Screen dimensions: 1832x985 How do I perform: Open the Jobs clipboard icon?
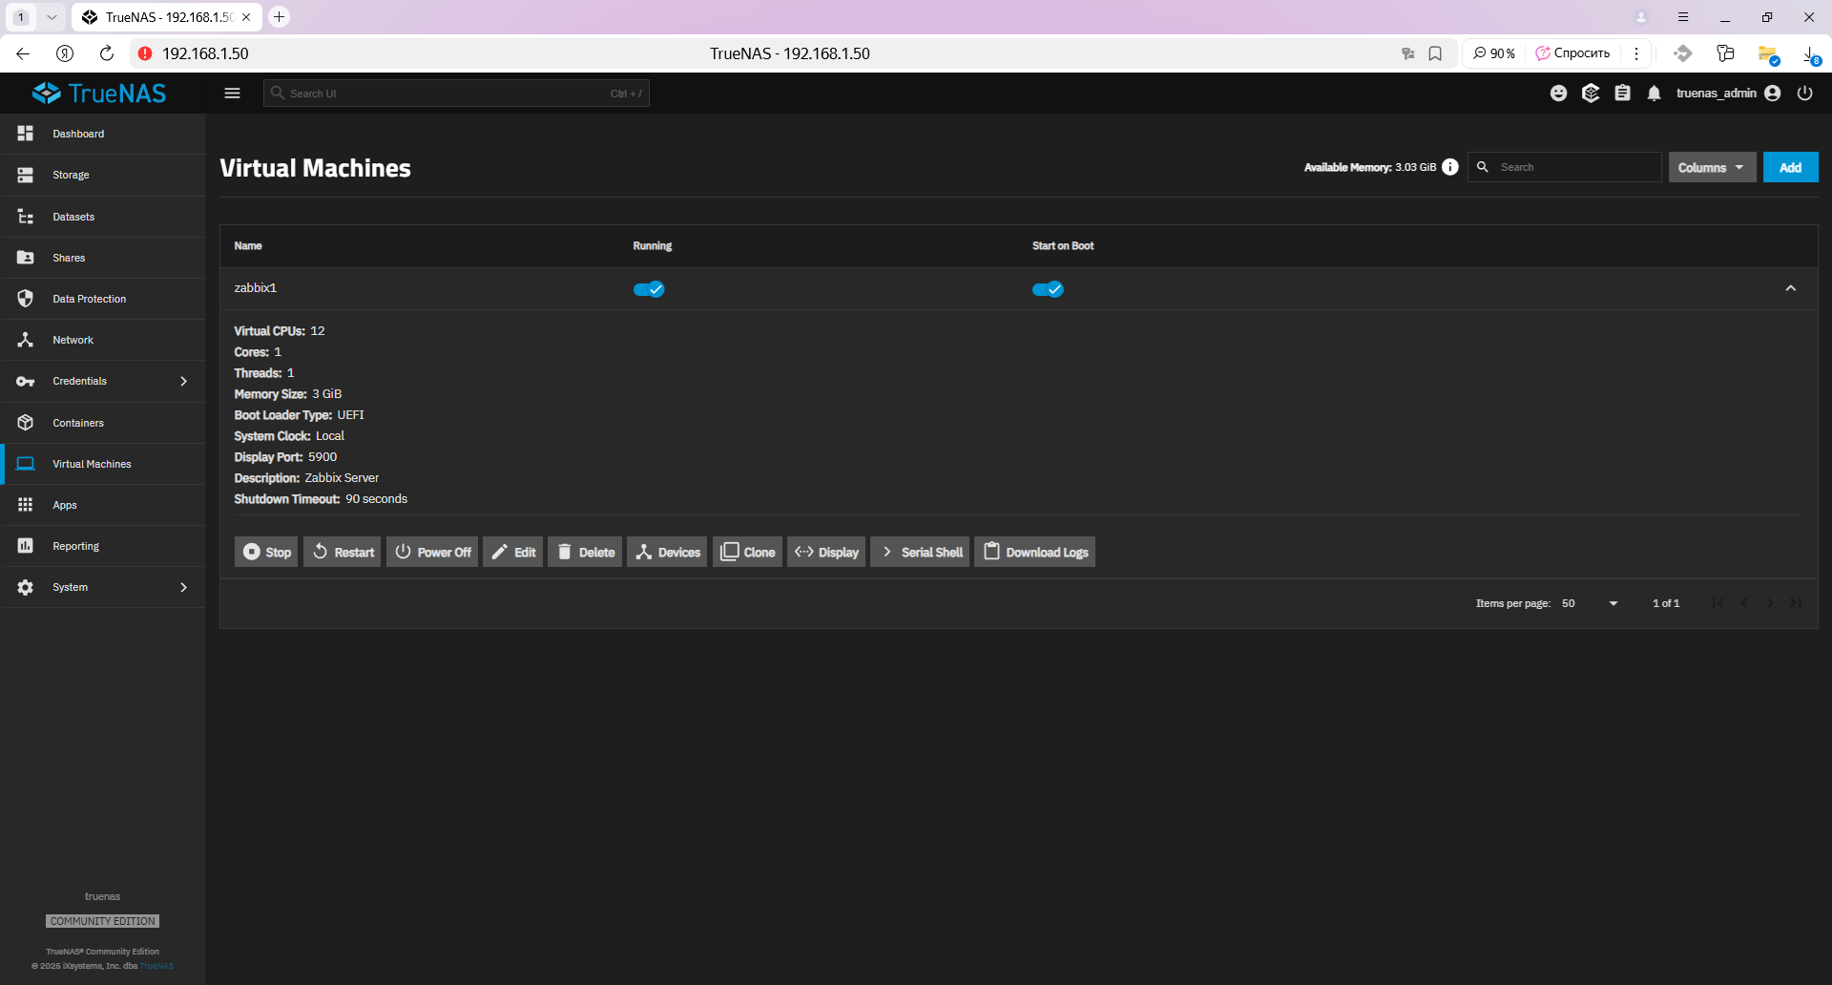click(1622, 93)
